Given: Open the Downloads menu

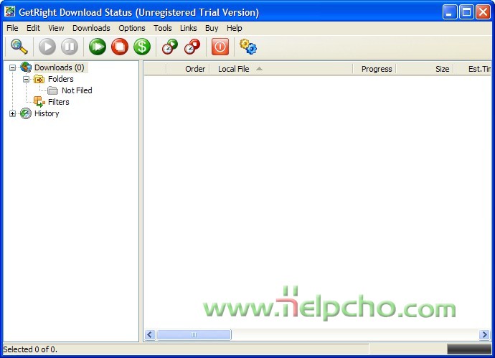Looking at the screenshot, I should [x=91, y=28].
